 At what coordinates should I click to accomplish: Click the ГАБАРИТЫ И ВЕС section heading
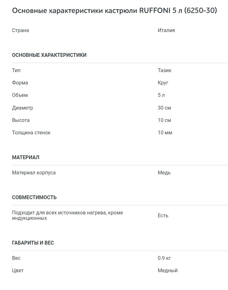[33, 243]
